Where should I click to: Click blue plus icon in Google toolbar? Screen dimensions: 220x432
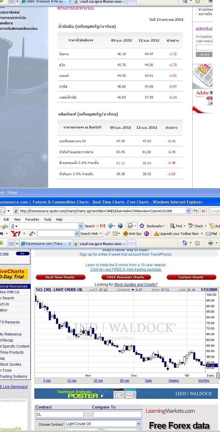tap(110, 226)
